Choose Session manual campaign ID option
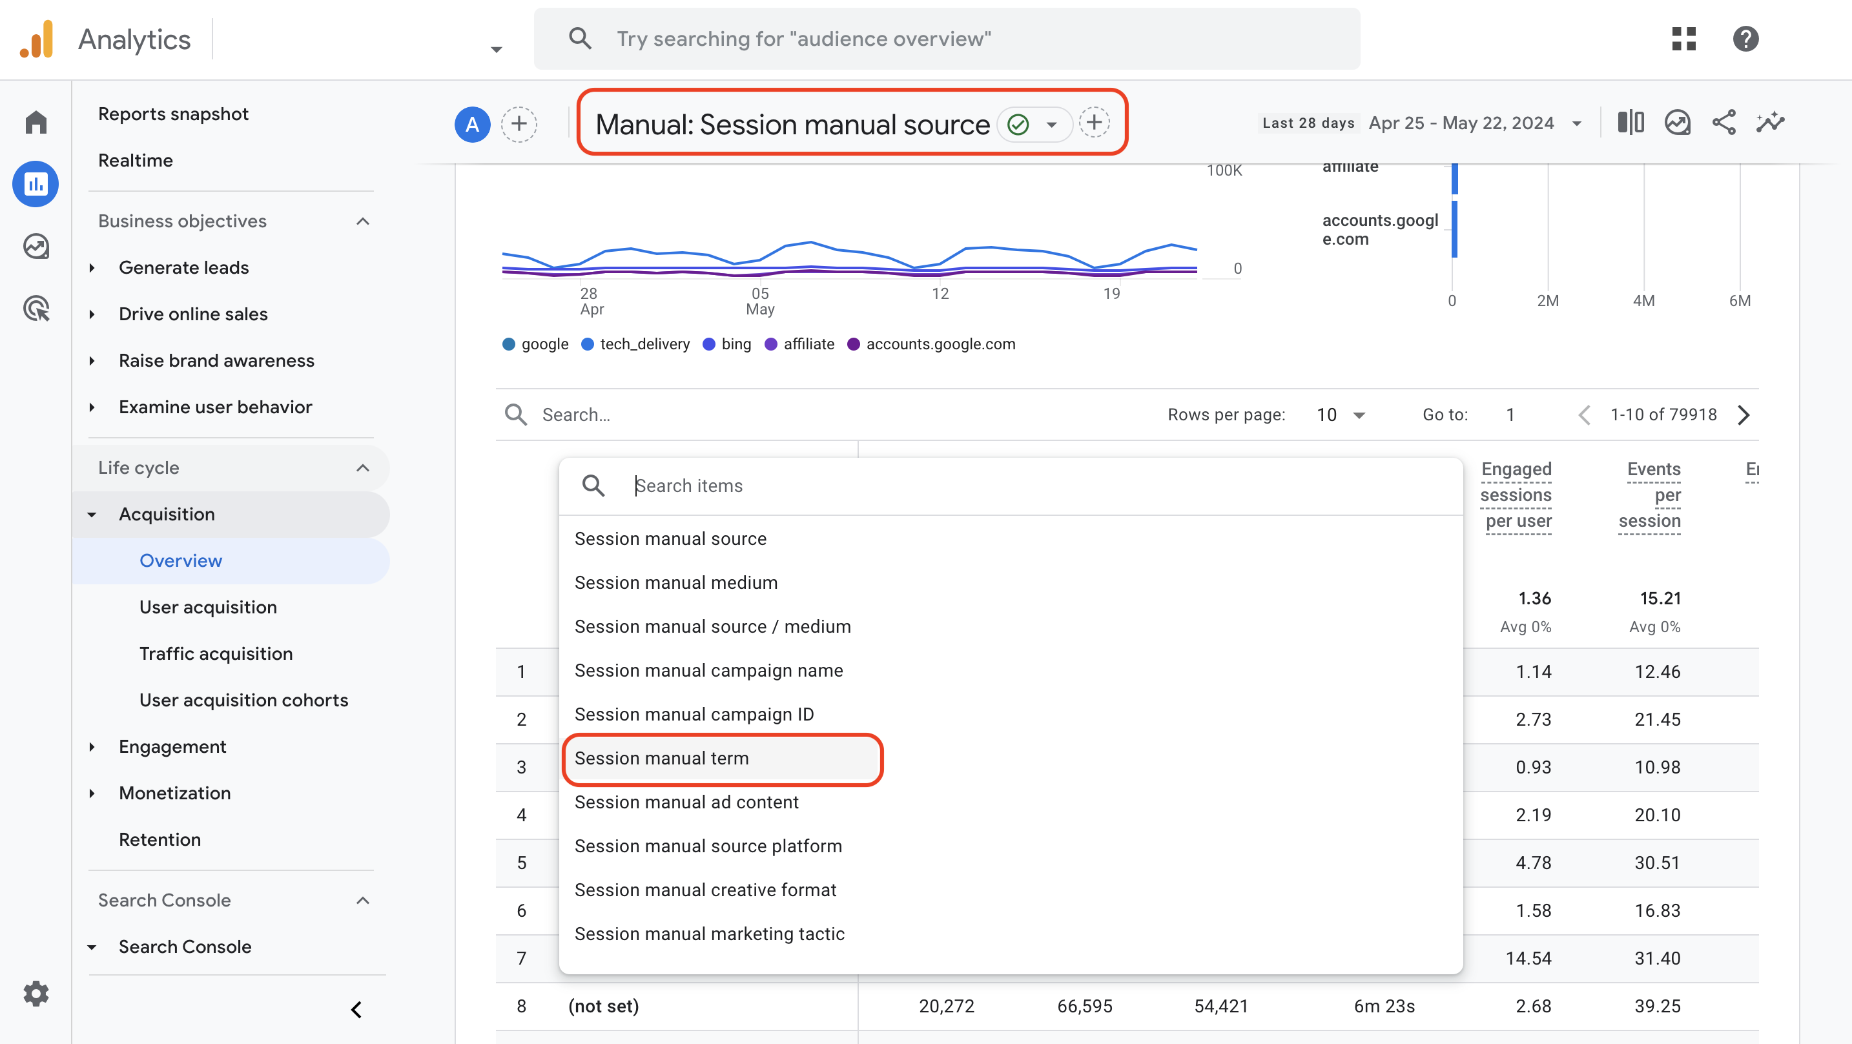The width and height of the screenshot is (1852, 1044). coord(694,714)
